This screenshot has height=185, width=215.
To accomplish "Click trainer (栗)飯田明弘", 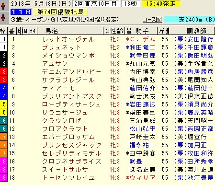I will [x=194, y=56].
